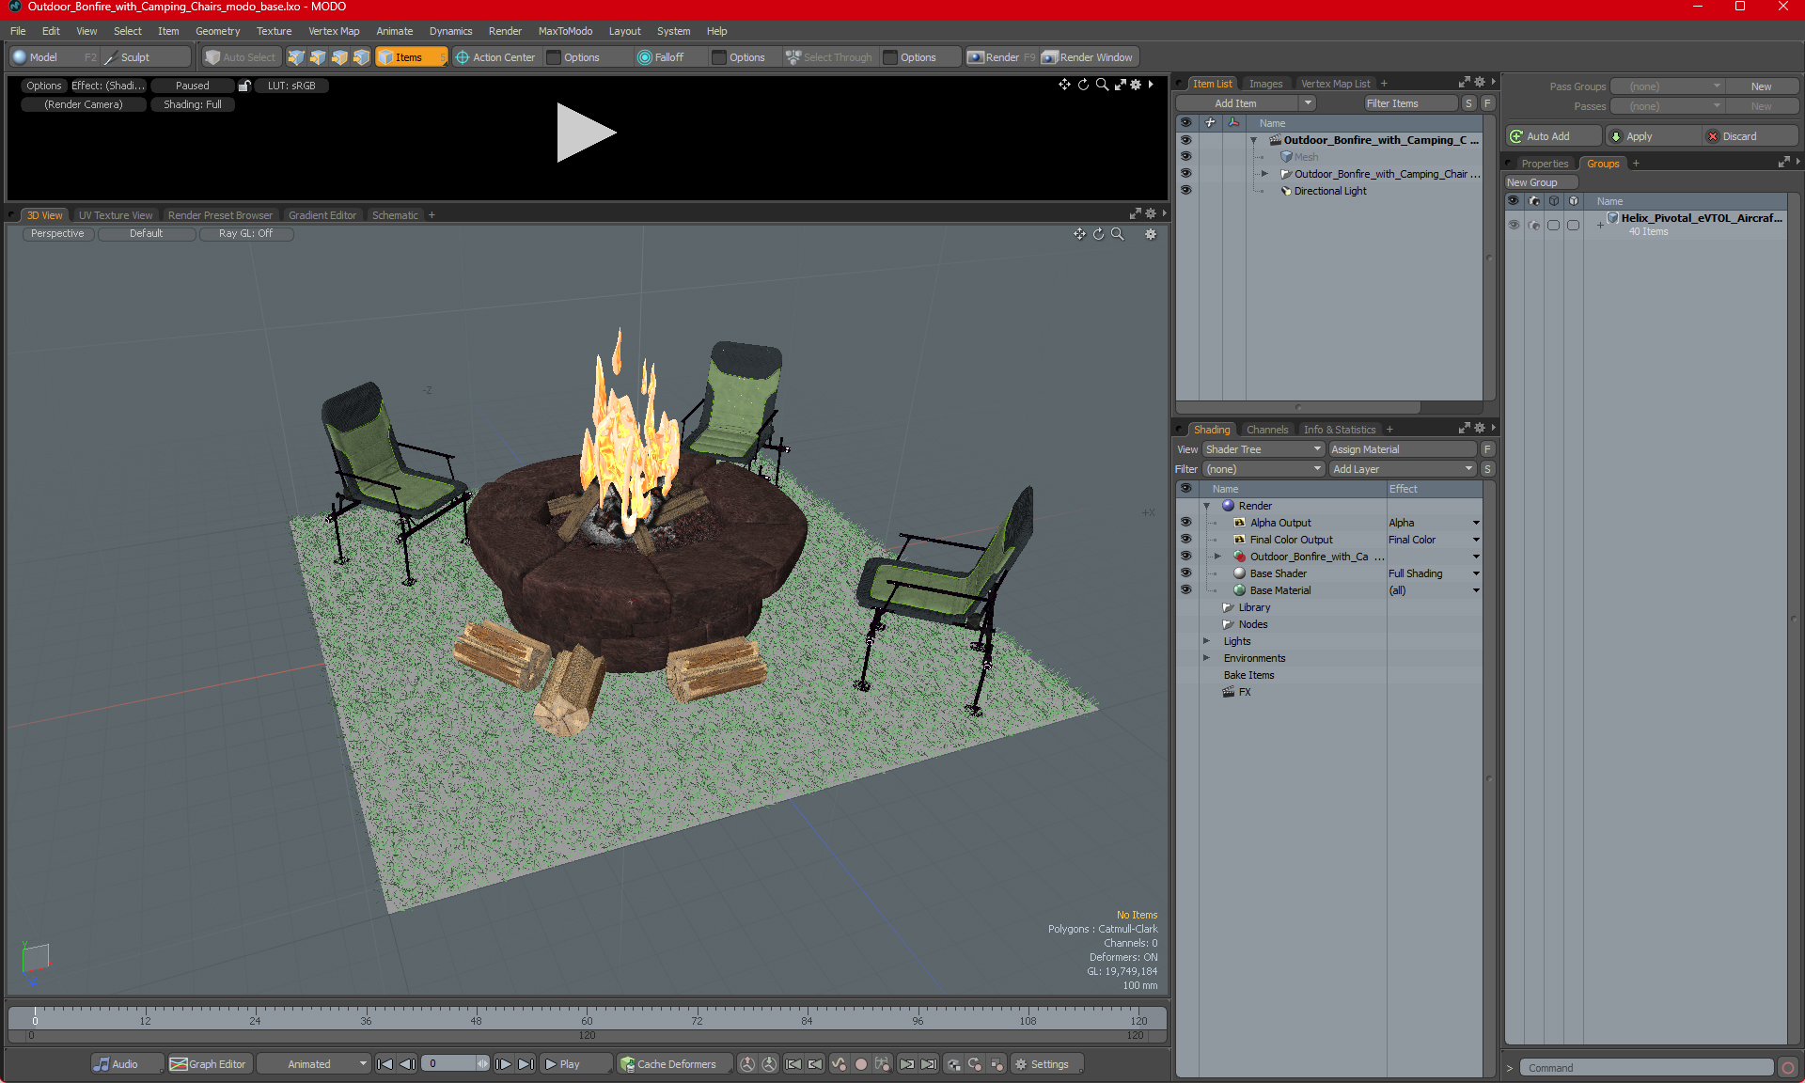Toggle visibility of Directional Light layer

coord(1184,191)
